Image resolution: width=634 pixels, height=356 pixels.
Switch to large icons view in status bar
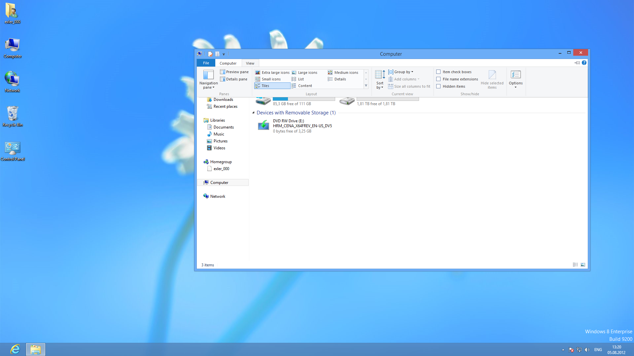click(x=583, y=265)
